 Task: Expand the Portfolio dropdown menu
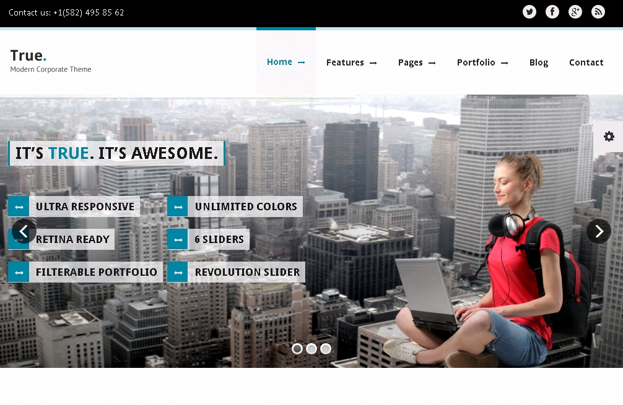click(x=482, y=62)
